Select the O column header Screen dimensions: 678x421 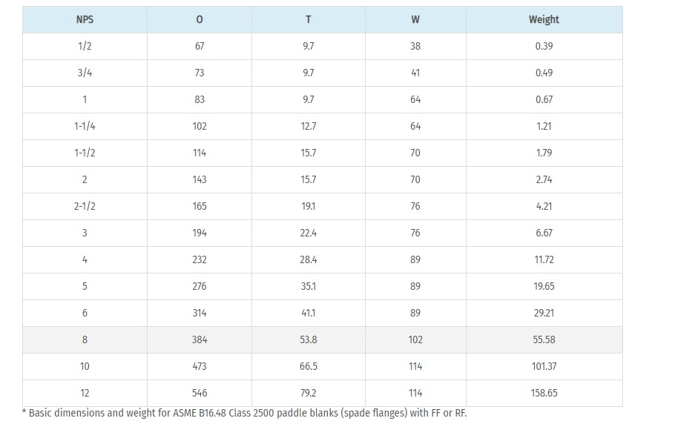(200, 19)
